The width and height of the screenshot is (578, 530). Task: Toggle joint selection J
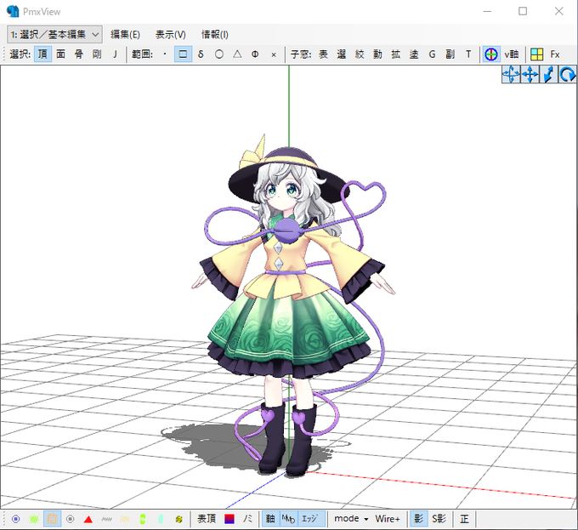[115, 54]
